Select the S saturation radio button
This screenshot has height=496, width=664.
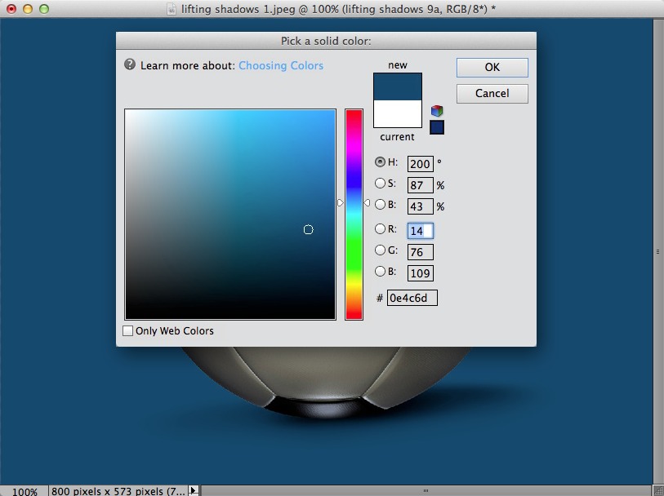[380, 184]
